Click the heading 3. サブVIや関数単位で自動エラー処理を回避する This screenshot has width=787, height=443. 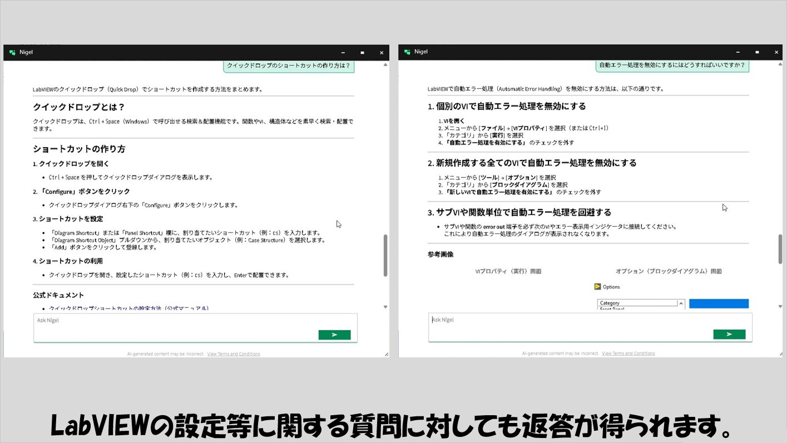pyautogui.click(x=519, y=212)
